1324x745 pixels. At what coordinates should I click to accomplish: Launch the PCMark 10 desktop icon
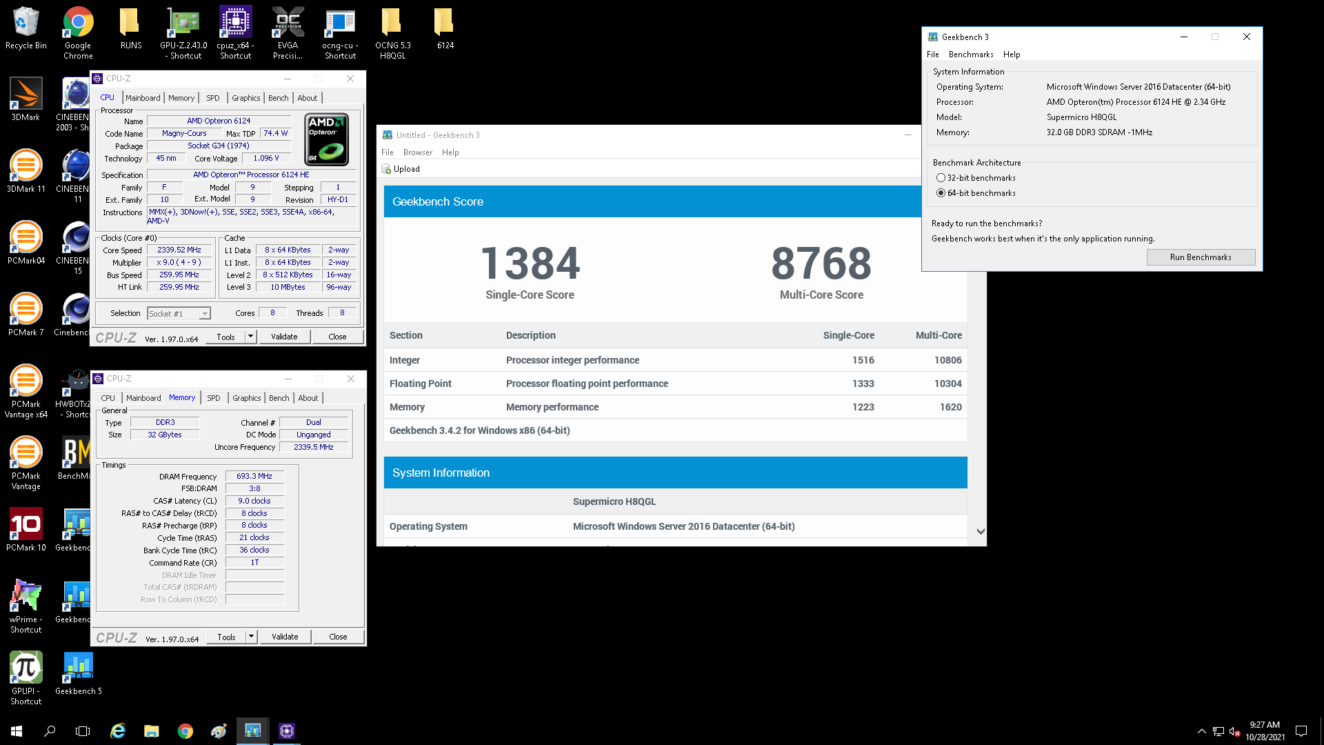pyautogui.click(x=26, y=530)
